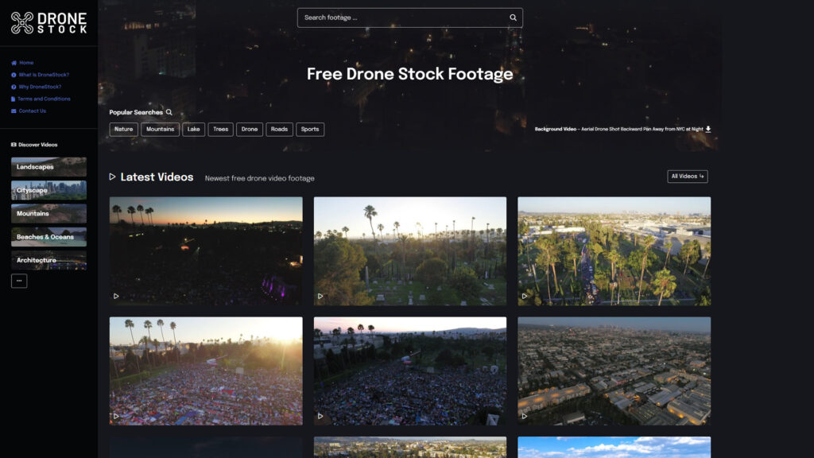The height and width of the screenshot is (458, 814).
Task: Click the play icon on the first concert video
Action: tap(114, 295)
